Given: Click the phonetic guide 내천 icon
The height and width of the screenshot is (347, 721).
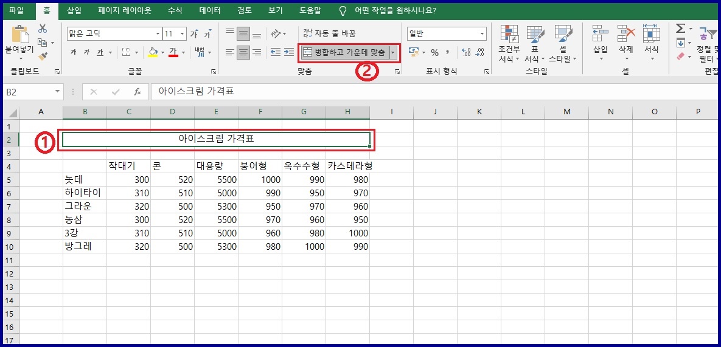Looking at the screenshot, I should (x=200, y=52).
